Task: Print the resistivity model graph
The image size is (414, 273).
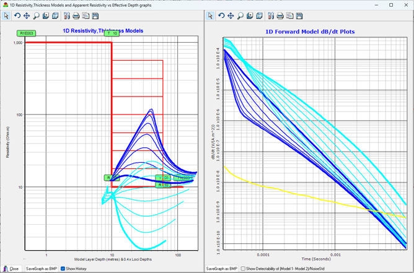Action: 76,16
